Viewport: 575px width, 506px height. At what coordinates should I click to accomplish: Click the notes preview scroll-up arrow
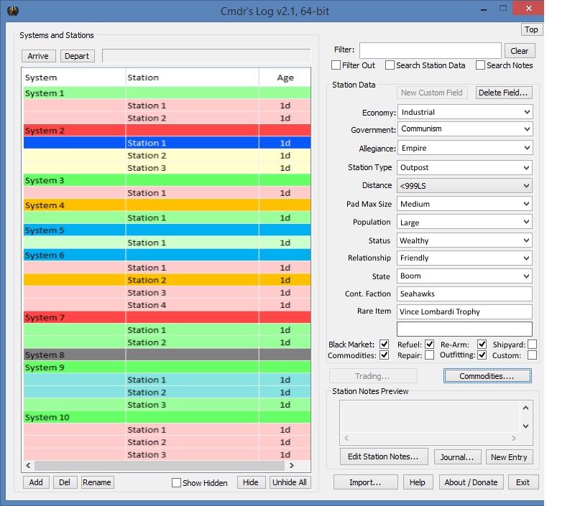(x=526, y=408)
